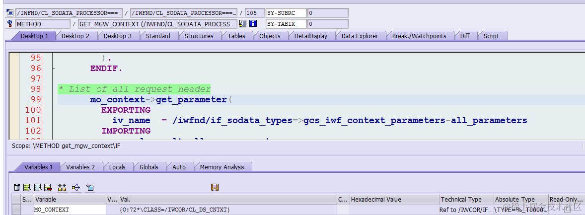Click the Absolute Type column header
The image size is (585, 215).
(521, 199)
